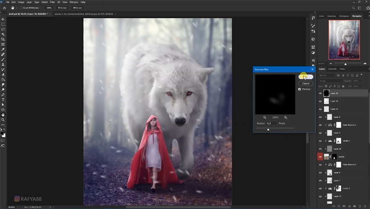370x209 pixels.
Task: Expand the status bar document info arrow
Action: [50, 207]
